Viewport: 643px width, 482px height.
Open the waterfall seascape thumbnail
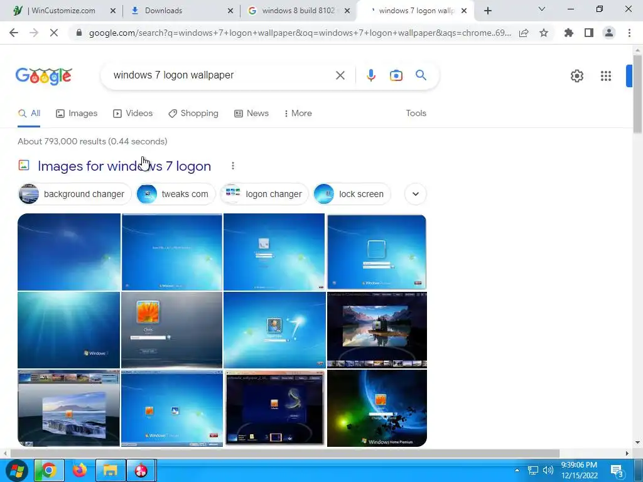[x=69, y=408]
